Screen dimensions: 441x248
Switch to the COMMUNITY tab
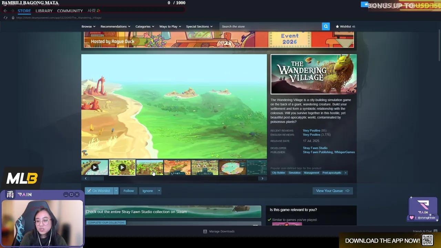coord(70,11)
